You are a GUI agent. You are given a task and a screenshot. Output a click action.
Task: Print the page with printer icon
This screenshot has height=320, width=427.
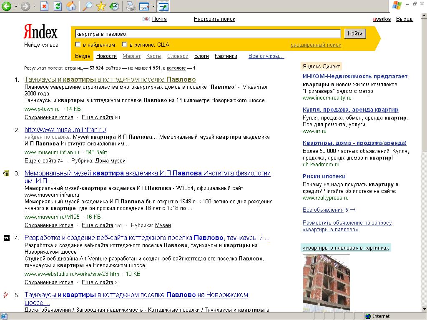131,6
